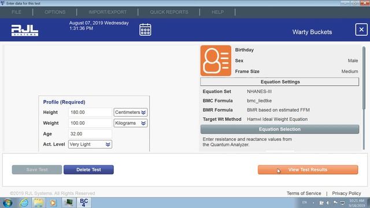Click the bmc_liedtke formula value
This screenshot has height=208, width=370.
pos(259,101)
